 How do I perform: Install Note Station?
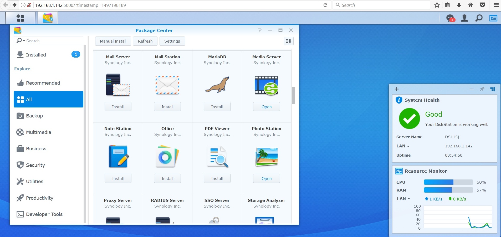[118, 178]
